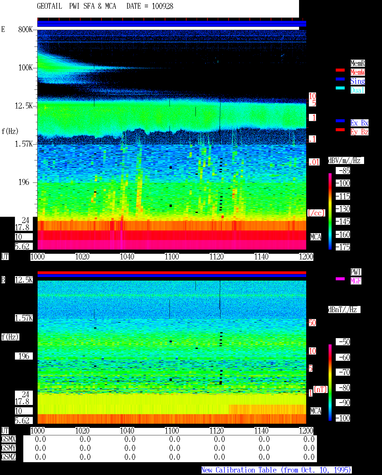This screenshot has width=382, height=475.
Task: Click the magenta MGF legend swatch
Action: (x=340, y=279)
